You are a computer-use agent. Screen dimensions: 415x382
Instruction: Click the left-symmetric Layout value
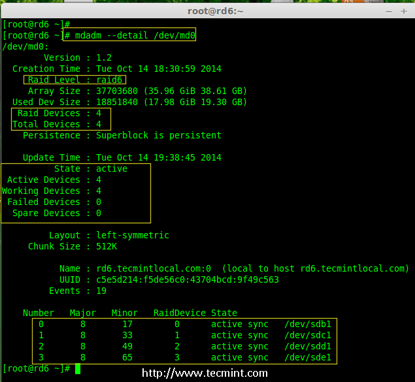click(x=132, y=235)
